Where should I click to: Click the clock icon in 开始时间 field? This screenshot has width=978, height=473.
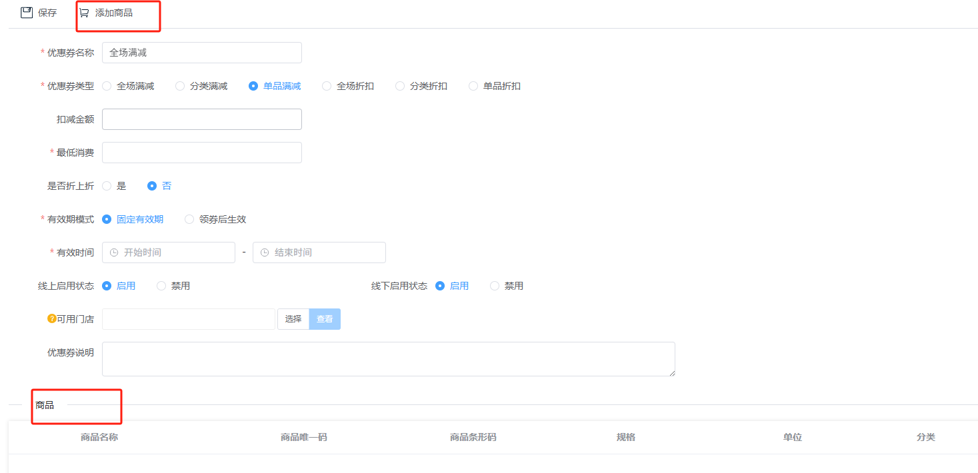114,252
